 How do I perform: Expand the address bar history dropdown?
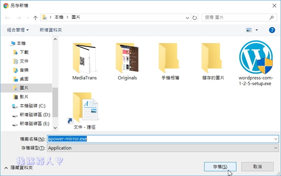point(187,18)
